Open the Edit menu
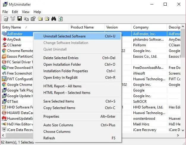 [15, 12]
